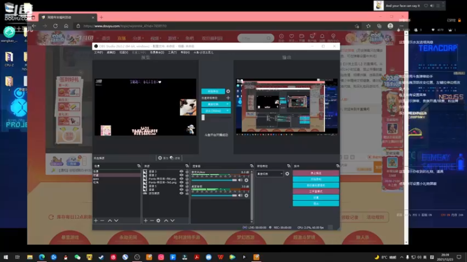Go to browser home page

tap(66, 26)
